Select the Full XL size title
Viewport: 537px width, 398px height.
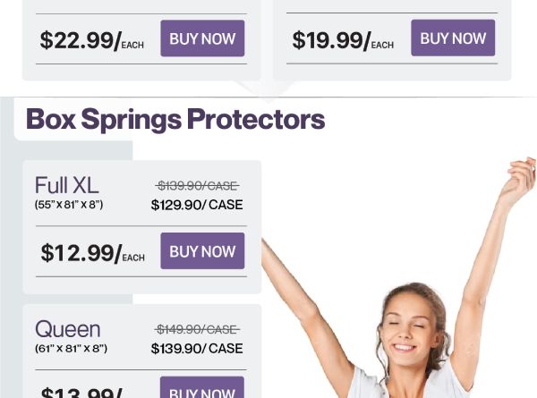(x=66, y=185)
